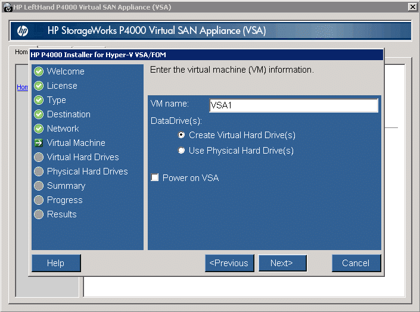Image resolution: width=420 pixels, height=312 pixels.
Task: Click the green check icon beside Destination
Action: click(39, 114)
